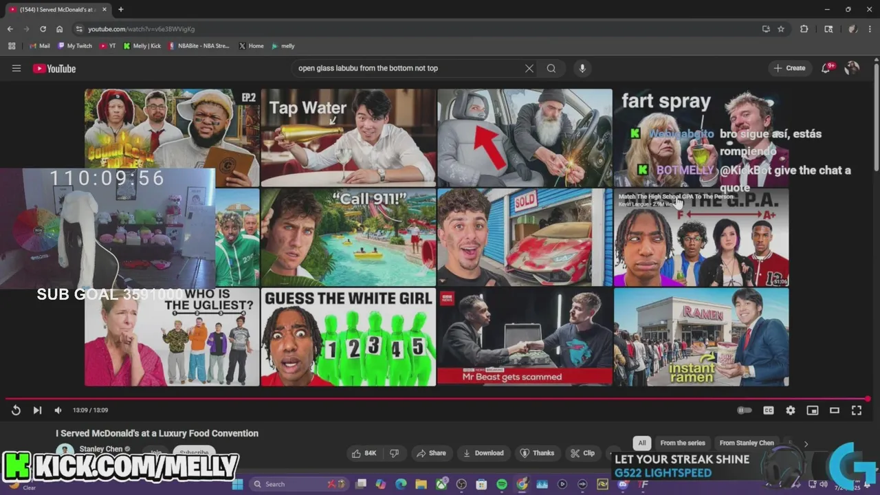The image size is (880, 495).
Task: Close the I Served McDonald's tab
Action: point(104,10)
